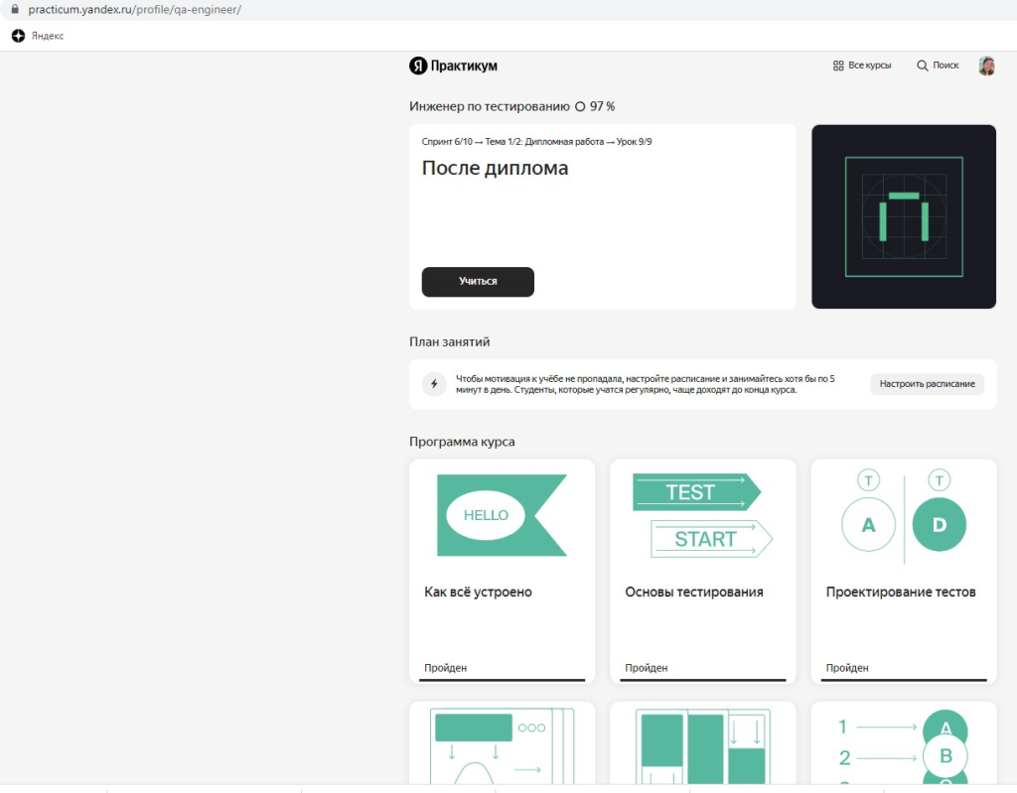Click the HELLO flag illustration

502,515
